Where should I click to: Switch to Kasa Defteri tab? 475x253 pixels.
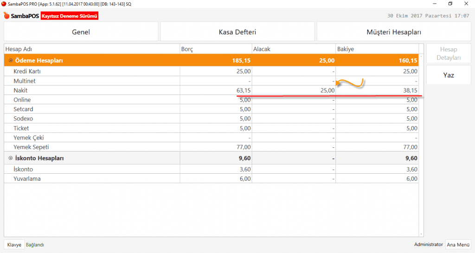tap(237, 32)
